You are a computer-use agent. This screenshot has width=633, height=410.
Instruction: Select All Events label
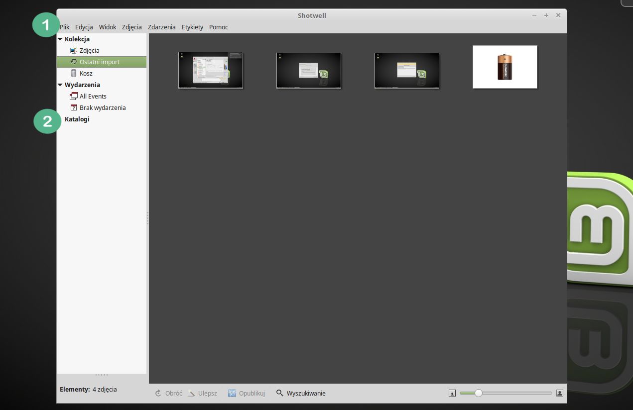tap(93, 97)
